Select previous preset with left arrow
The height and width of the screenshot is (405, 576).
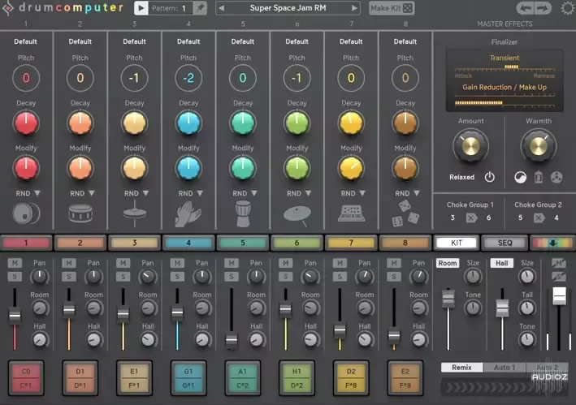(x=221, y=8)
